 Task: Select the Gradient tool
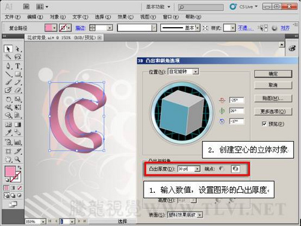[x=17, y=125]
